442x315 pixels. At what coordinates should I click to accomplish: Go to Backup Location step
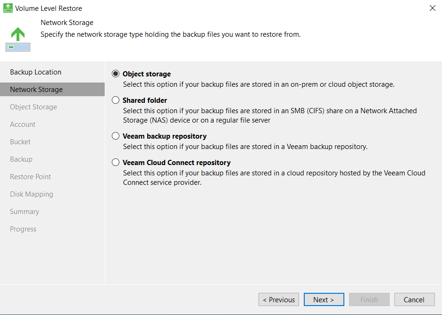[x=36, y=72]
